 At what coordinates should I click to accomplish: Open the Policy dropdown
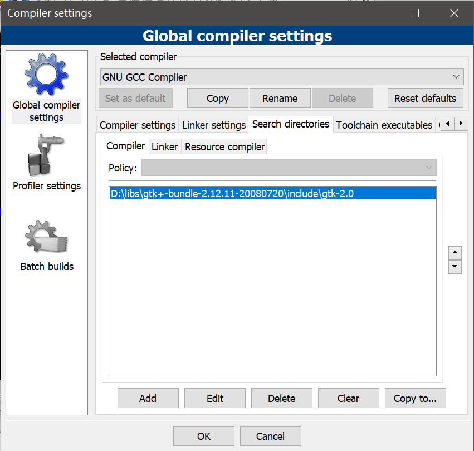[x=289, y=168]
